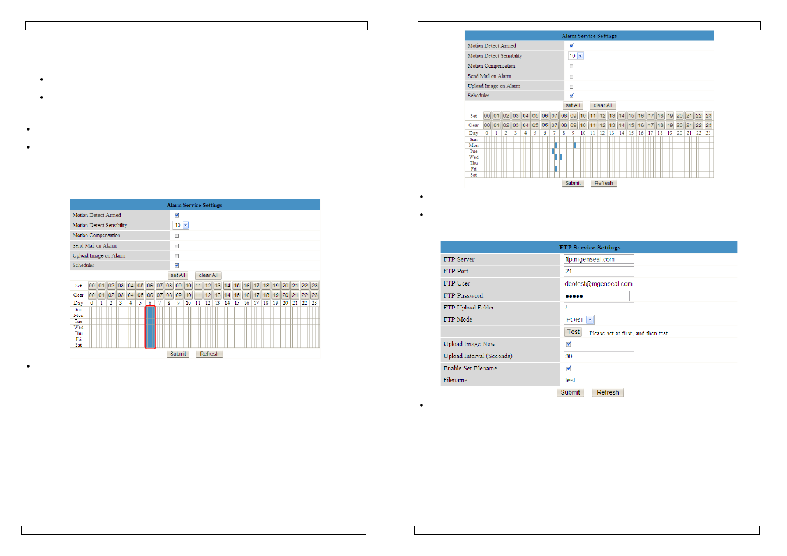Click Clear row hour 15 button, right-page panel
787x556 pixels.
tap(631, 125)
